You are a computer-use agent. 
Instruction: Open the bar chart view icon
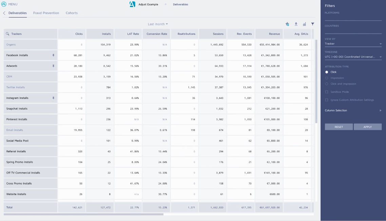point(304,24)
